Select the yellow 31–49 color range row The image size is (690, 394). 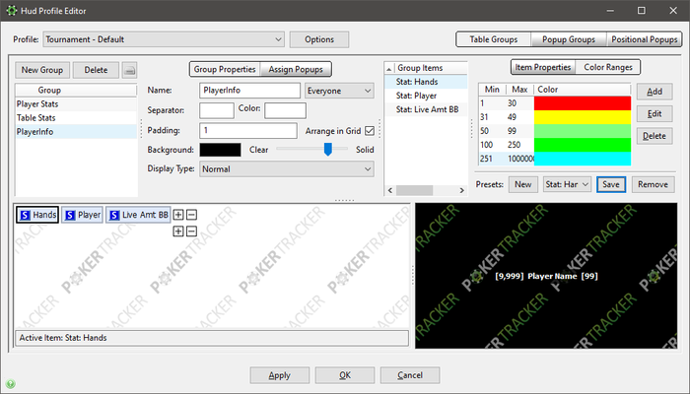pyautogui.click(x=555, y=117)
